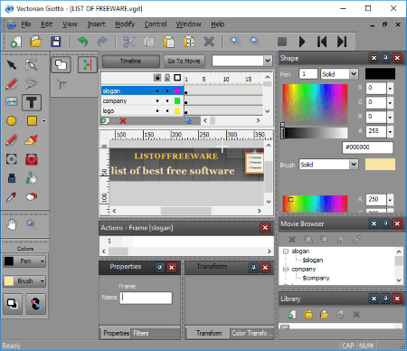The image size is (407, 351).
Task: Click the Timeline button
Action: [x=130, y=61]
